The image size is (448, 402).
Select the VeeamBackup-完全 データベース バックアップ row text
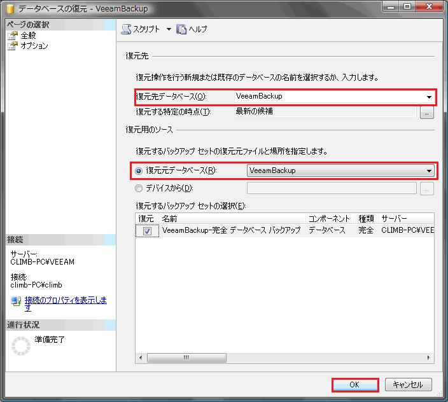coord(231,230)
